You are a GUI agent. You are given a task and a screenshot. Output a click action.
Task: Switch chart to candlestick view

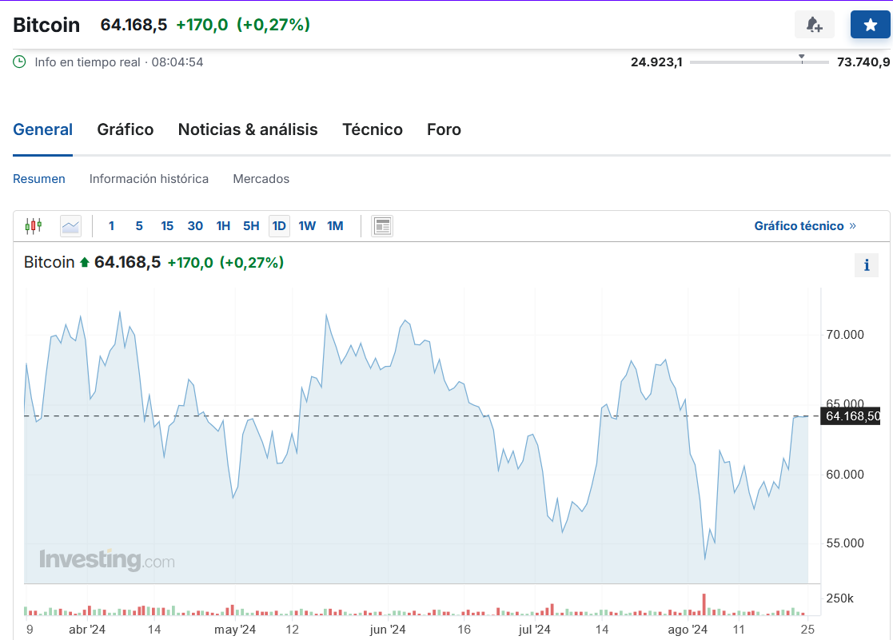tap(34, 226)
